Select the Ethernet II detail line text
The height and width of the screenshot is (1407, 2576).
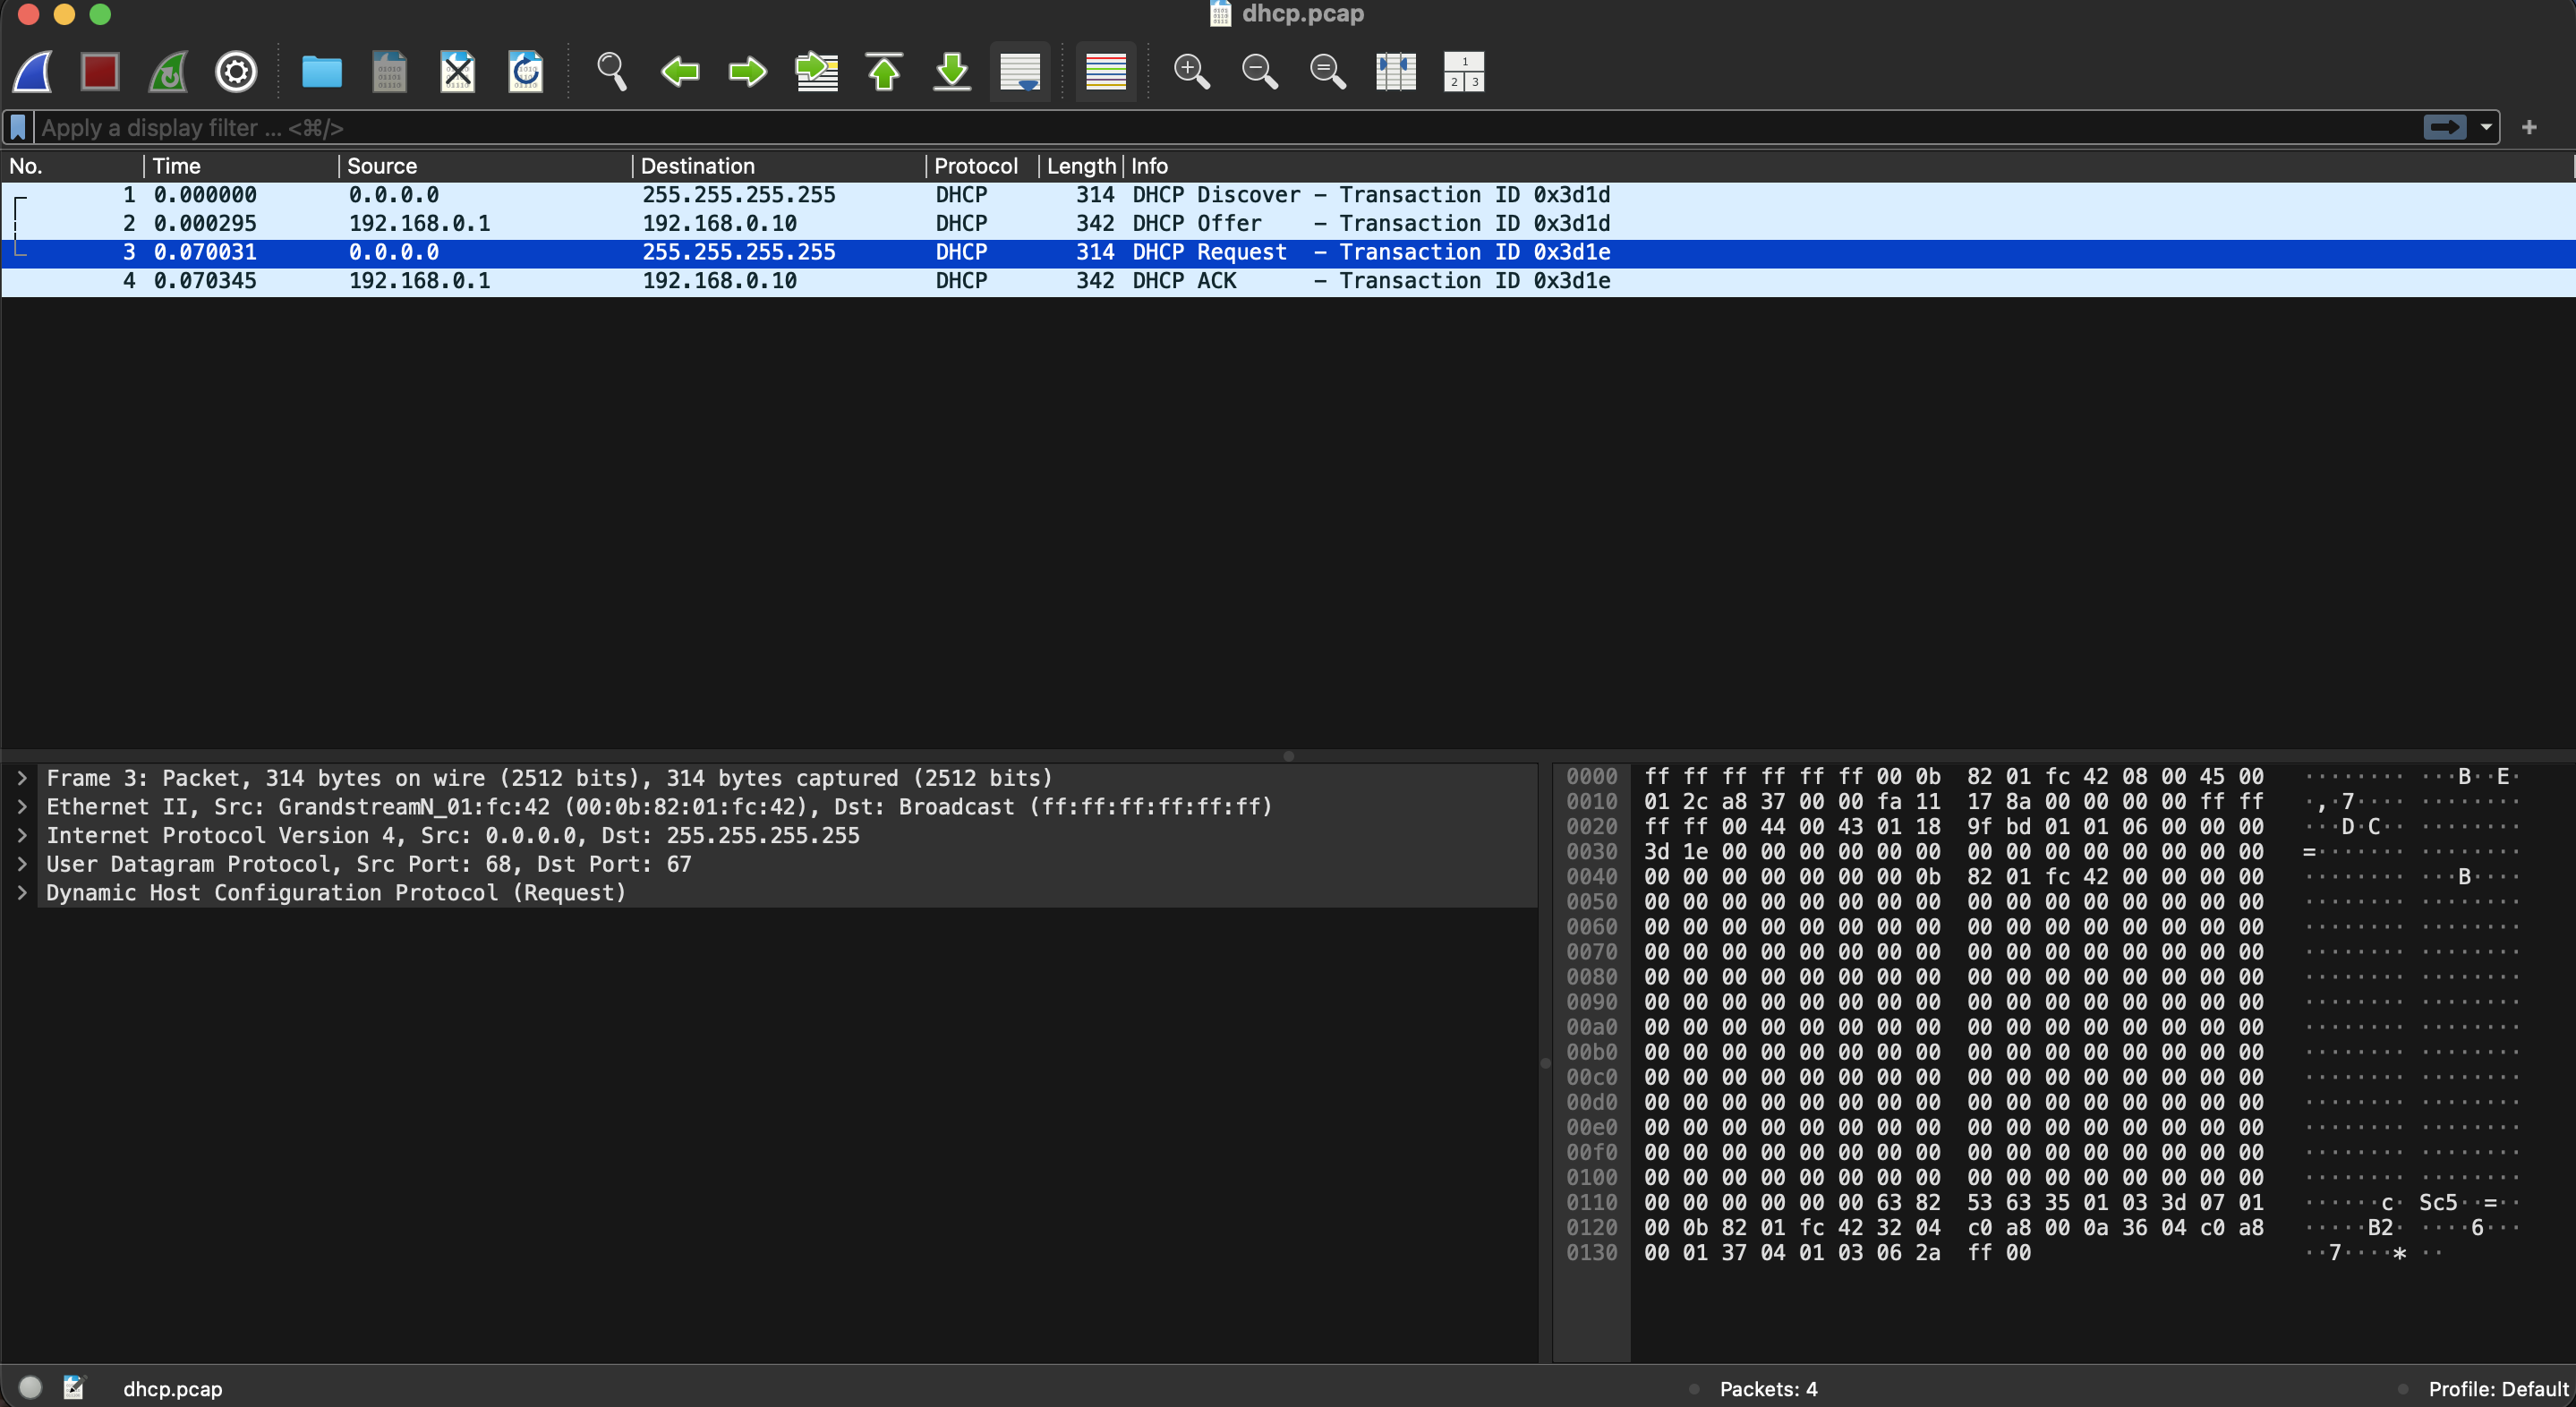(659, 807)
